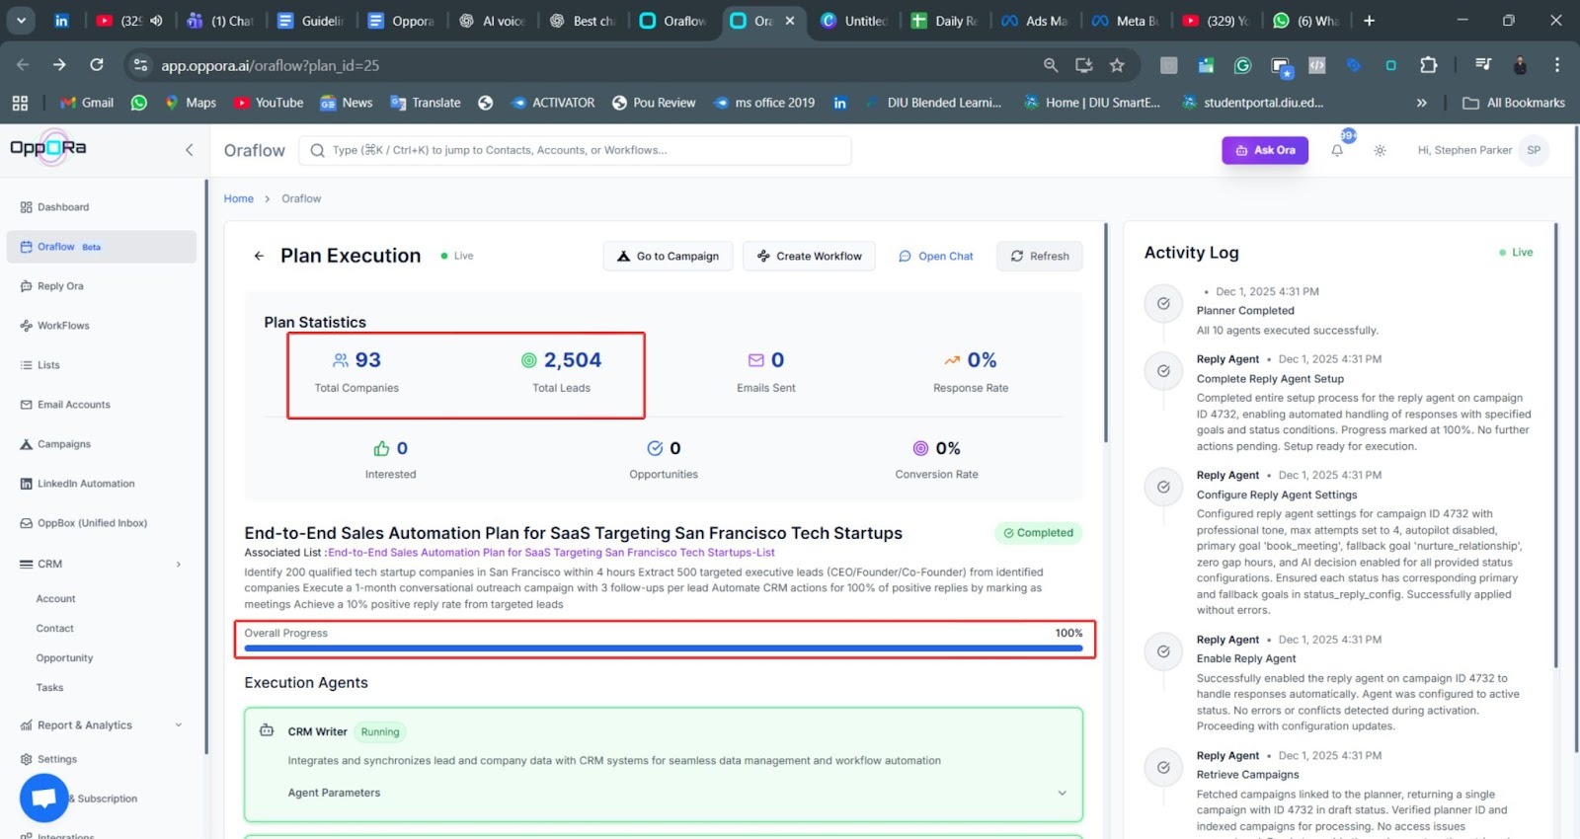The width and height of the screenshot is (1580, 839).
Task: Click the Create Workflow button
Action: 809,257
